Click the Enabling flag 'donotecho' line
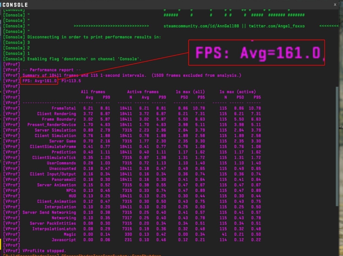The height and width of the screenshot is (256, 343). coord(84,59)
